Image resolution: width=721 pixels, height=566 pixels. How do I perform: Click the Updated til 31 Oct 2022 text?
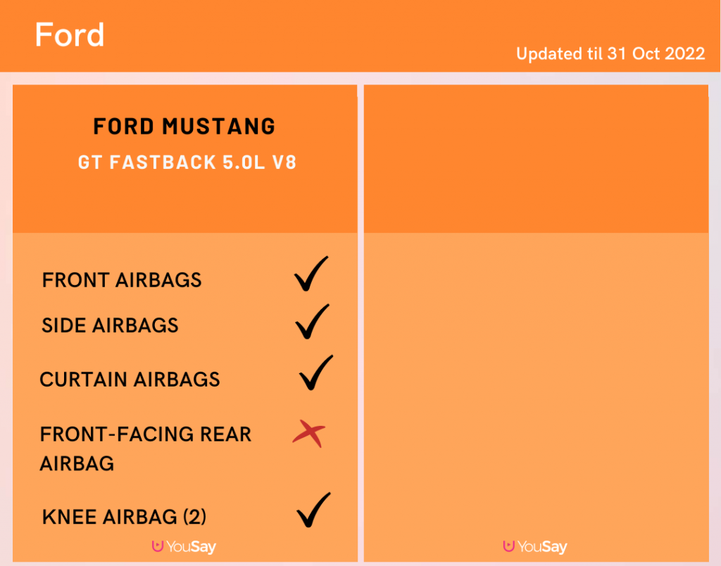pyautogui.click(x=610, y=54)
